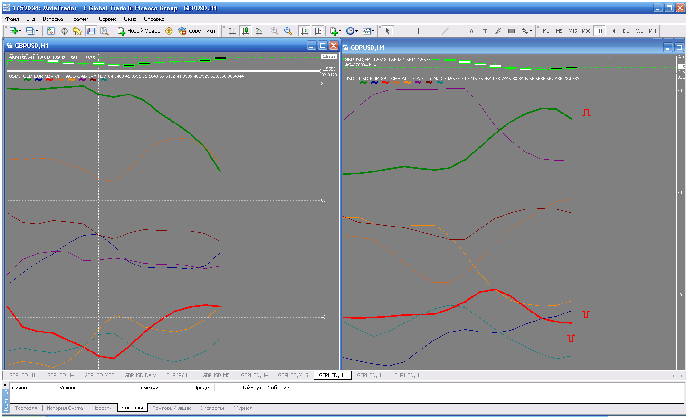Pick the Fibonacci retracement tool
Image resolution: width=688 pixels, height=417 pixels.
pos(458,31)
